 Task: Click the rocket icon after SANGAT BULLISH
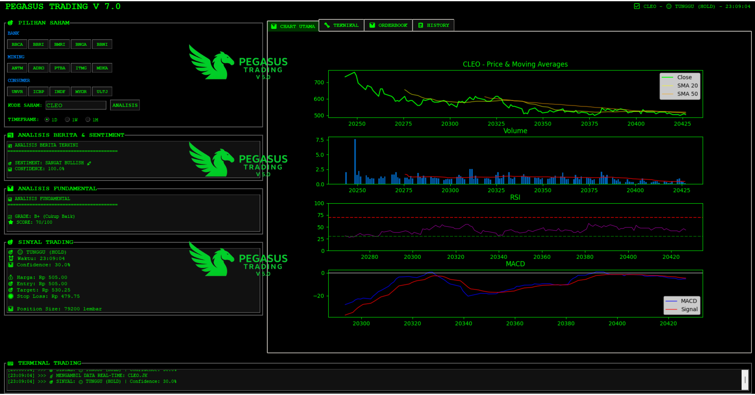[89, 163]
